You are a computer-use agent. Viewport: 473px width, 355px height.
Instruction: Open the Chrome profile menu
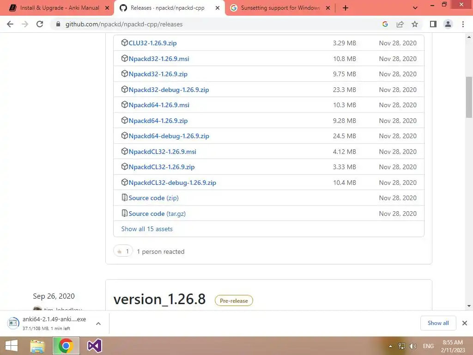pos(448,24)
